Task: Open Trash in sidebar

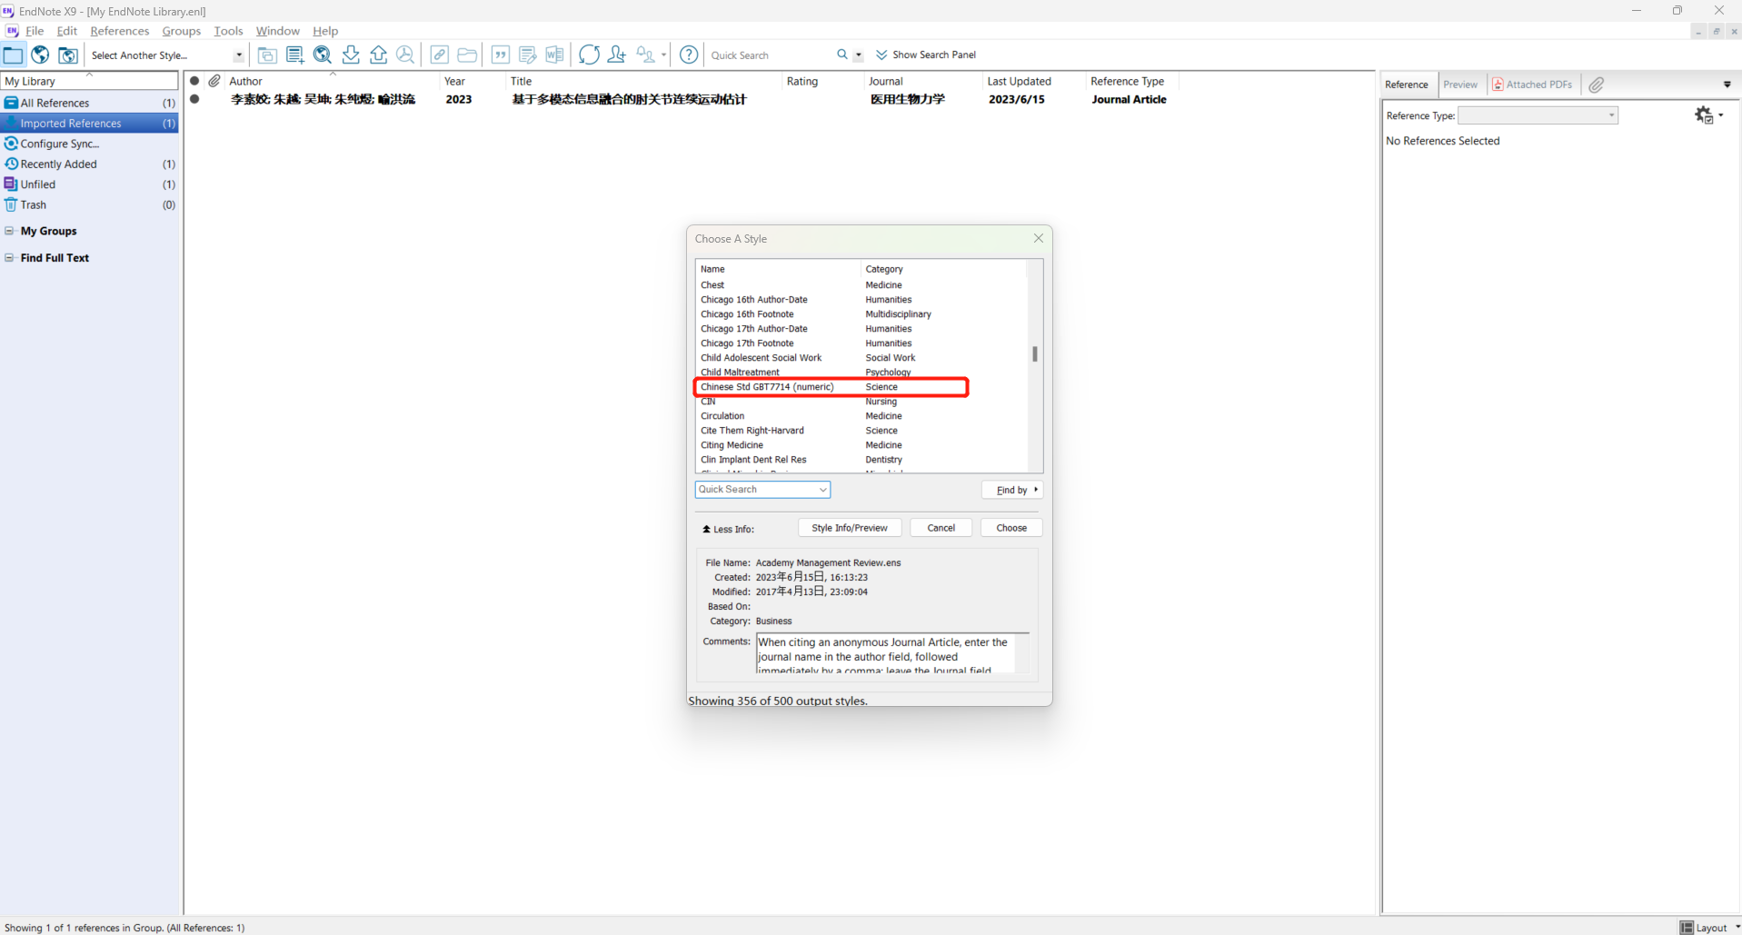Action: point(90,205)
